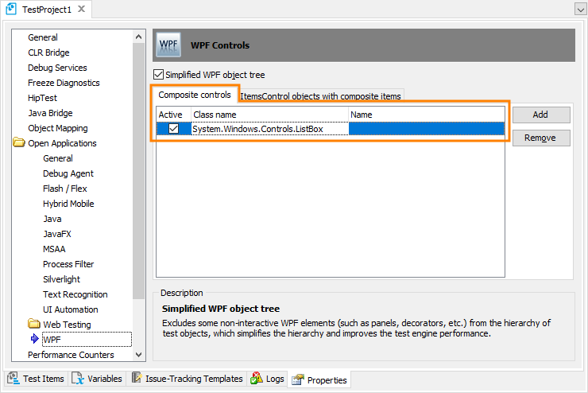
Task: Click TestProject1 tab title
Action: pos(47,10)
